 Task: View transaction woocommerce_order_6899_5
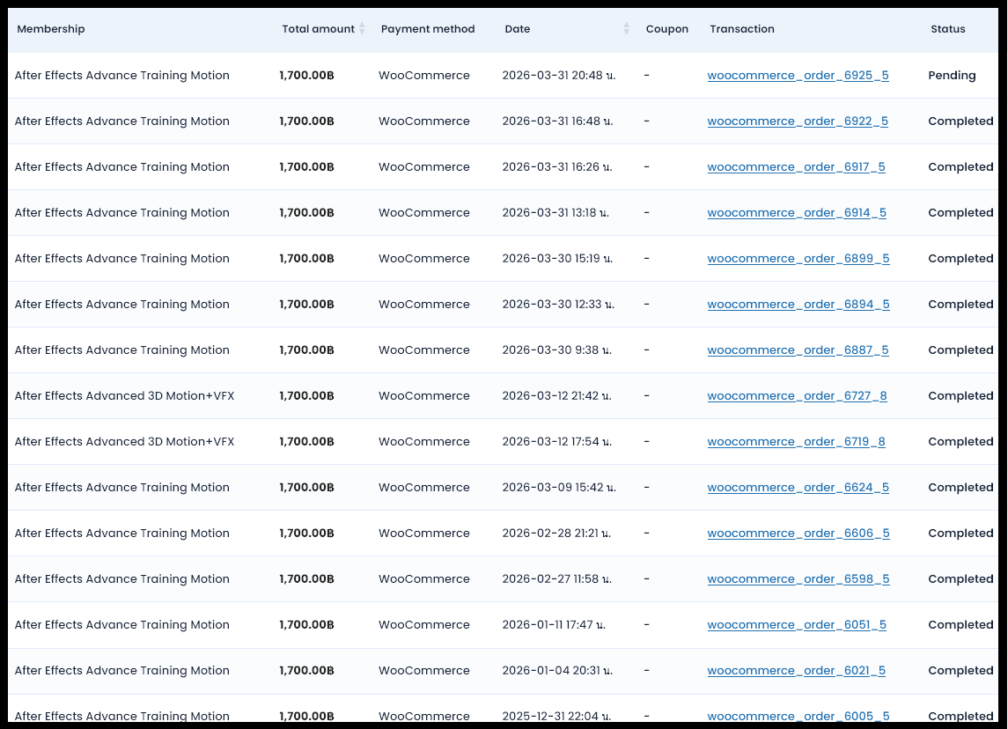(798, 259)
